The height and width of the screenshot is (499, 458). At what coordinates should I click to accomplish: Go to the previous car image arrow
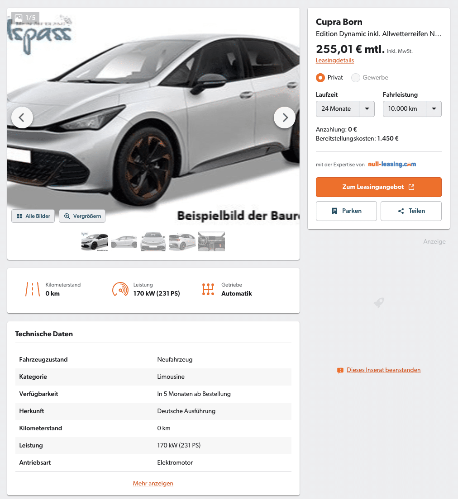(22, 118)
